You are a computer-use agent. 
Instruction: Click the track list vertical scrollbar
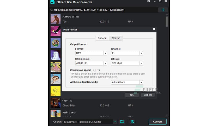(167, 22)
